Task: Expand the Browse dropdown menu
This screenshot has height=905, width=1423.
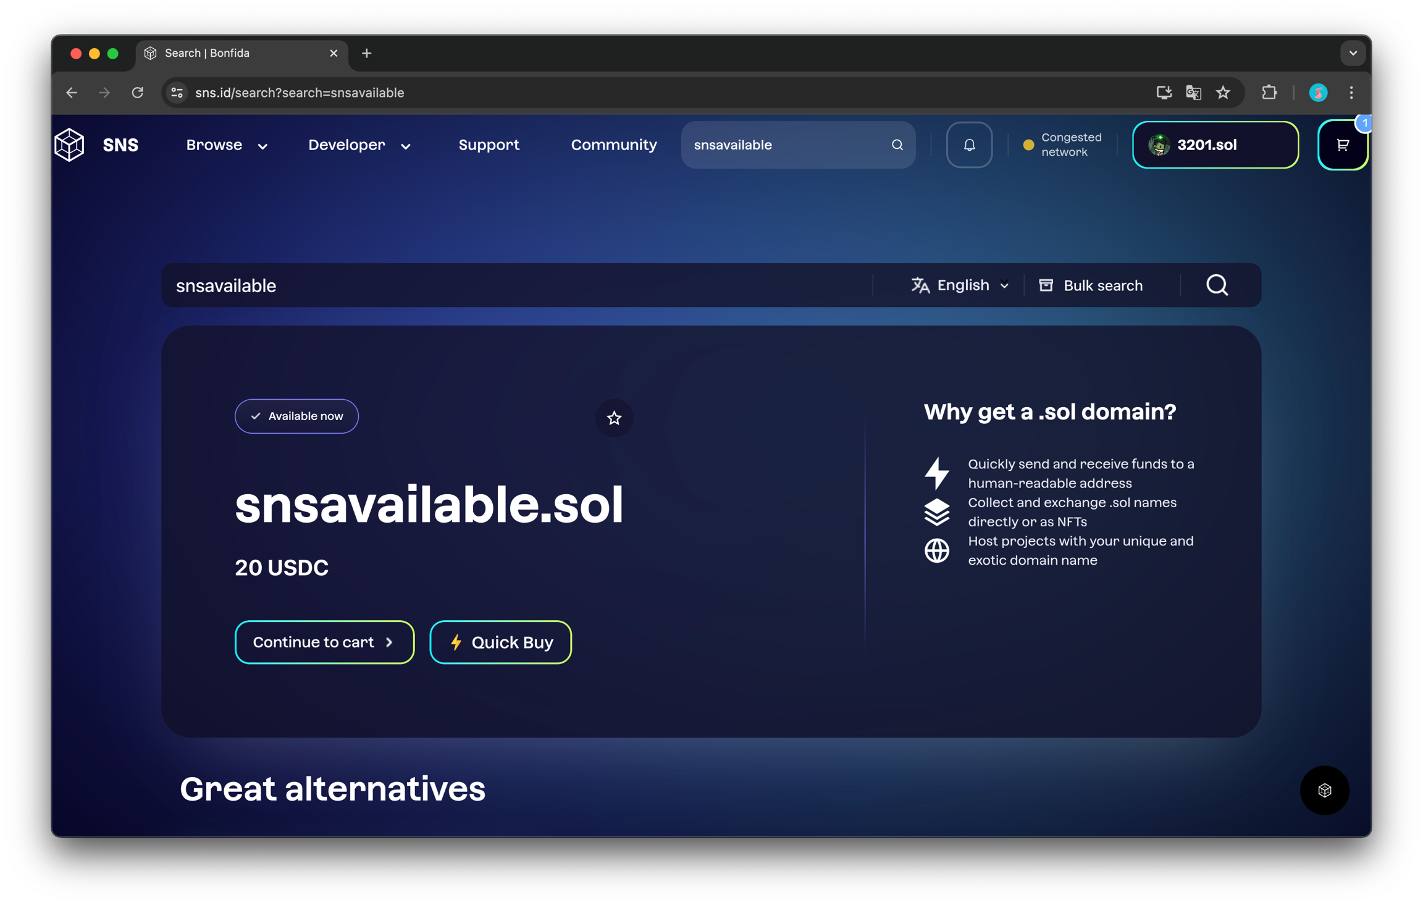Action: 226,145
